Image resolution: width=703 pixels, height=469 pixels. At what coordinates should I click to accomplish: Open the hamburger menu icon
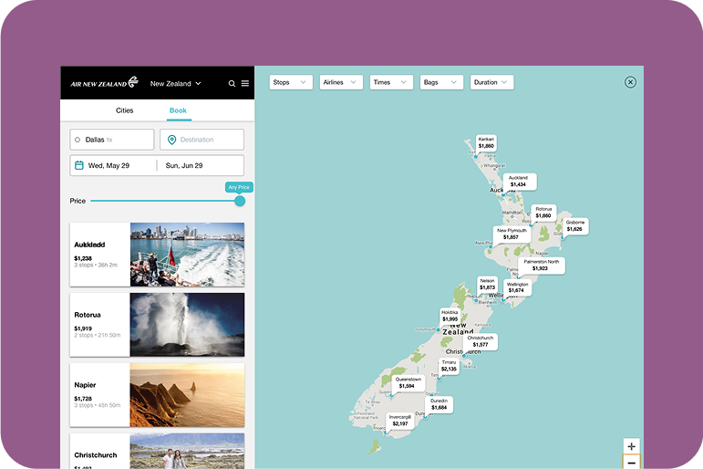245,83
